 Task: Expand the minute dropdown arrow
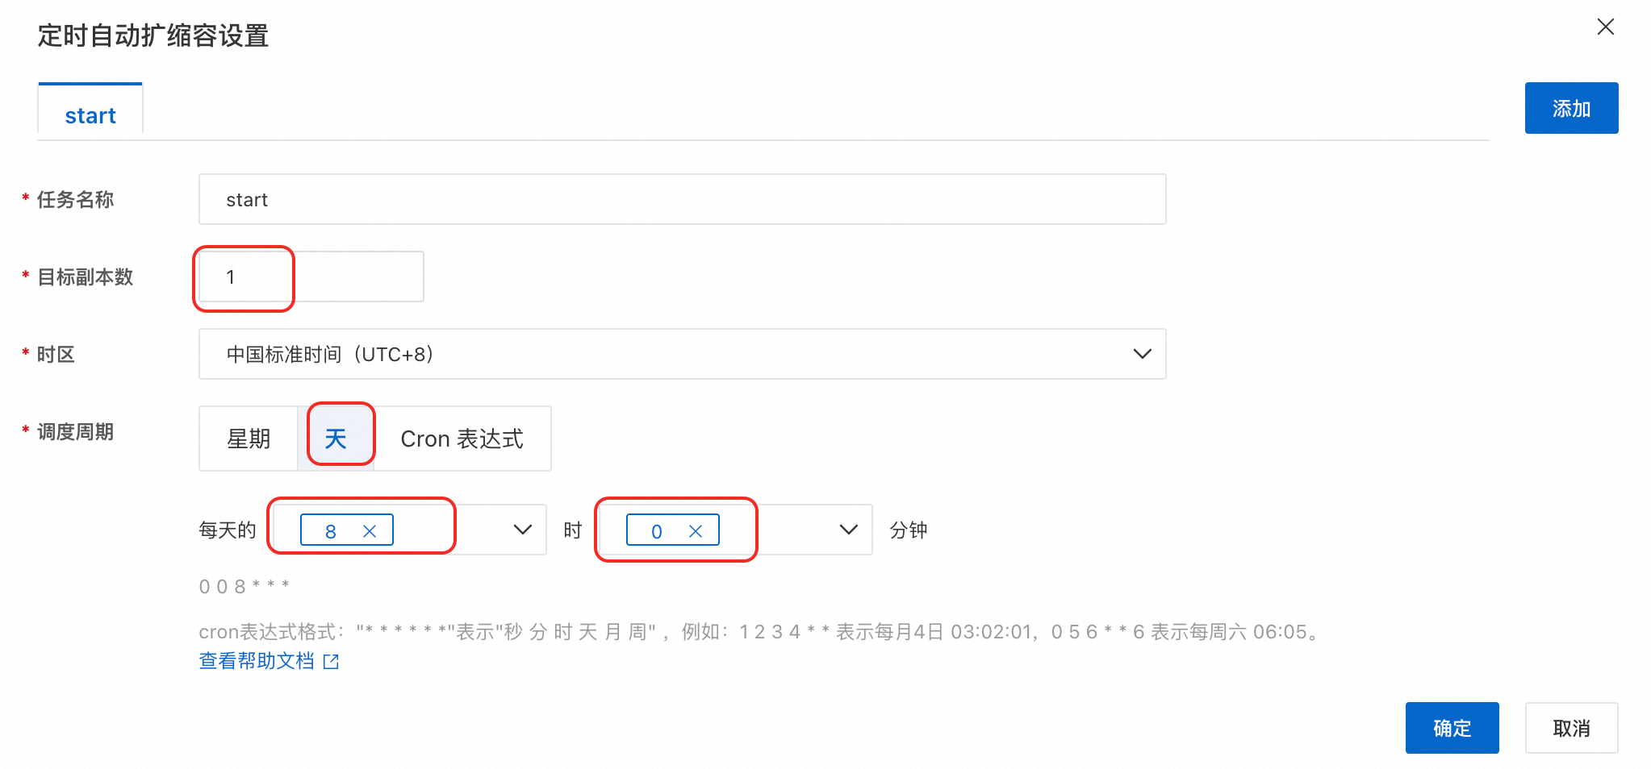click(x=848, y=530)
